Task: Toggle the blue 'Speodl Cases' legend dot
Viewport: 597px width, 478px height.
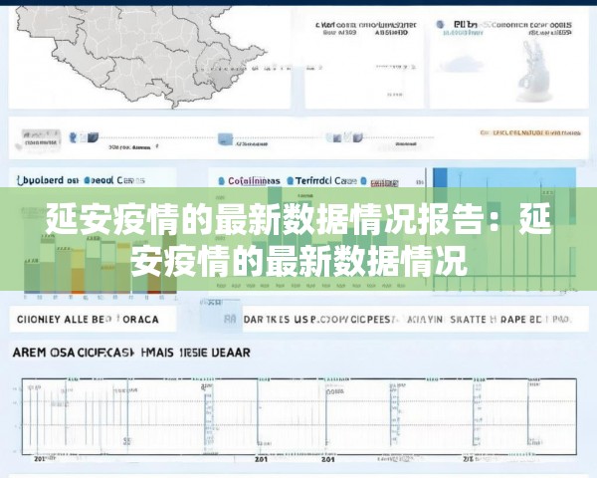Action: (x=87, y=180)
